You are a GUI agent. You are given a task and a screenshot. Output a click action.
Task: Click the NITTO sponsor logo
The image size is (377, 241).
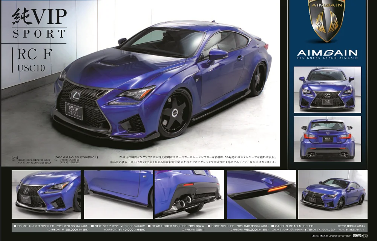pyautogui.click(x=340, y=236)
